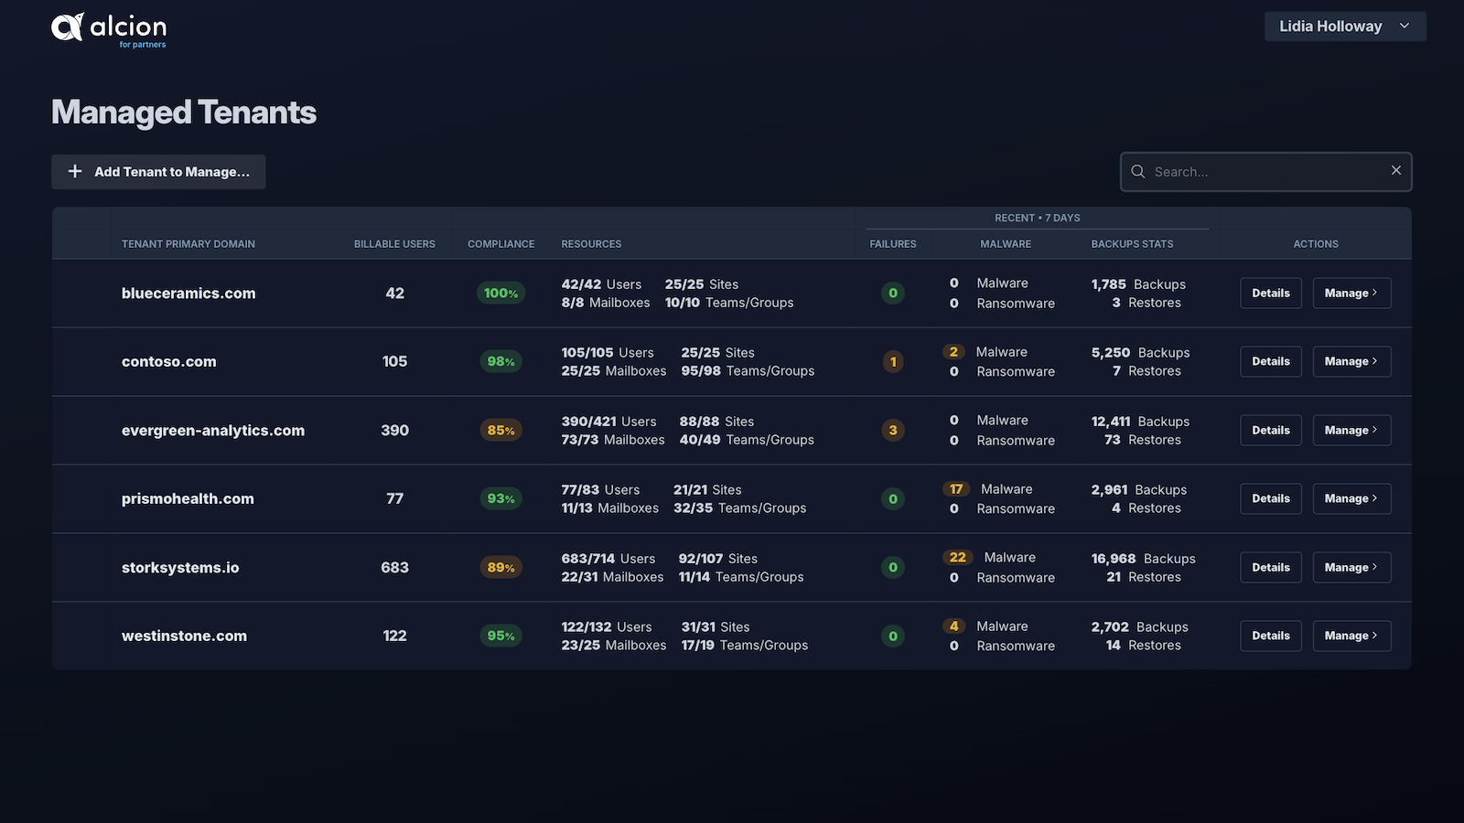Click the Alcion for partners logo
Viewport: 1464px width, 823px height.
point(109,30)
